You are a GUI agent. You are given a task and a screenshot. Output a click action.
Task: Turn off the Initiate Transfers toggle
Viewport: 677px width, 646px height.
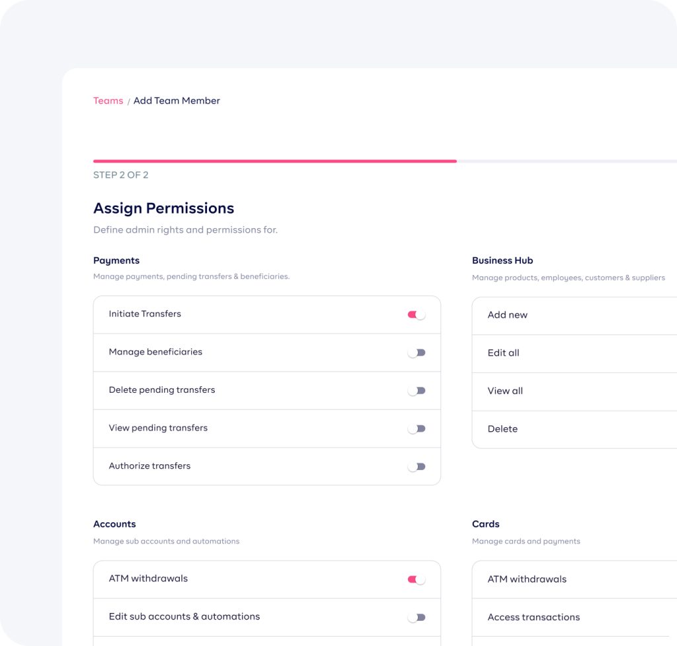pyautogui.click(x=417, y=315)
